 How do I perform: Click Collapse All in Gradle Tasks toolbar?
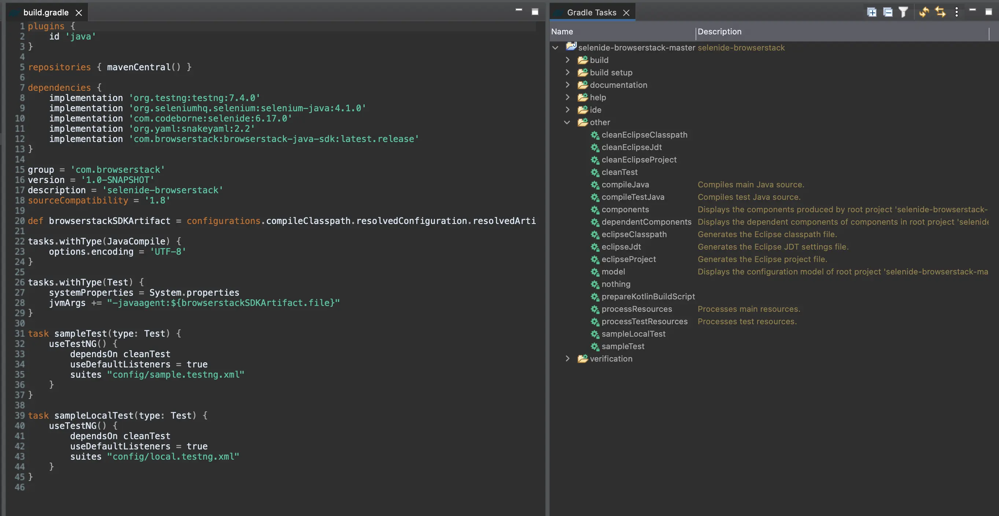pos(887,12)
